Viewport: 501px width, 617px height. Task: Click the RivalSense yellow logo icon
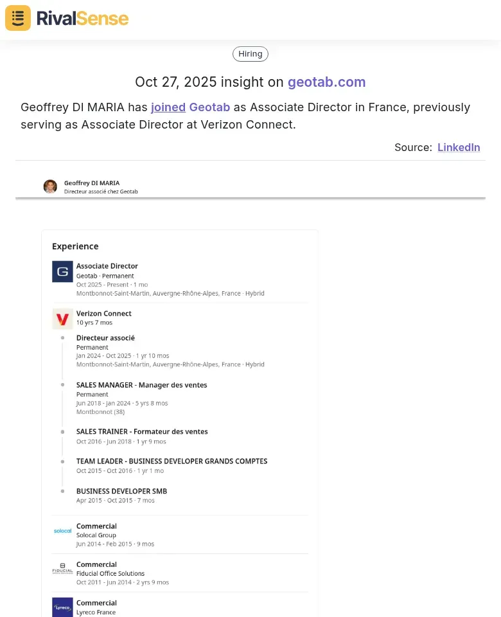pyautogui.click(x=17, y=18)
